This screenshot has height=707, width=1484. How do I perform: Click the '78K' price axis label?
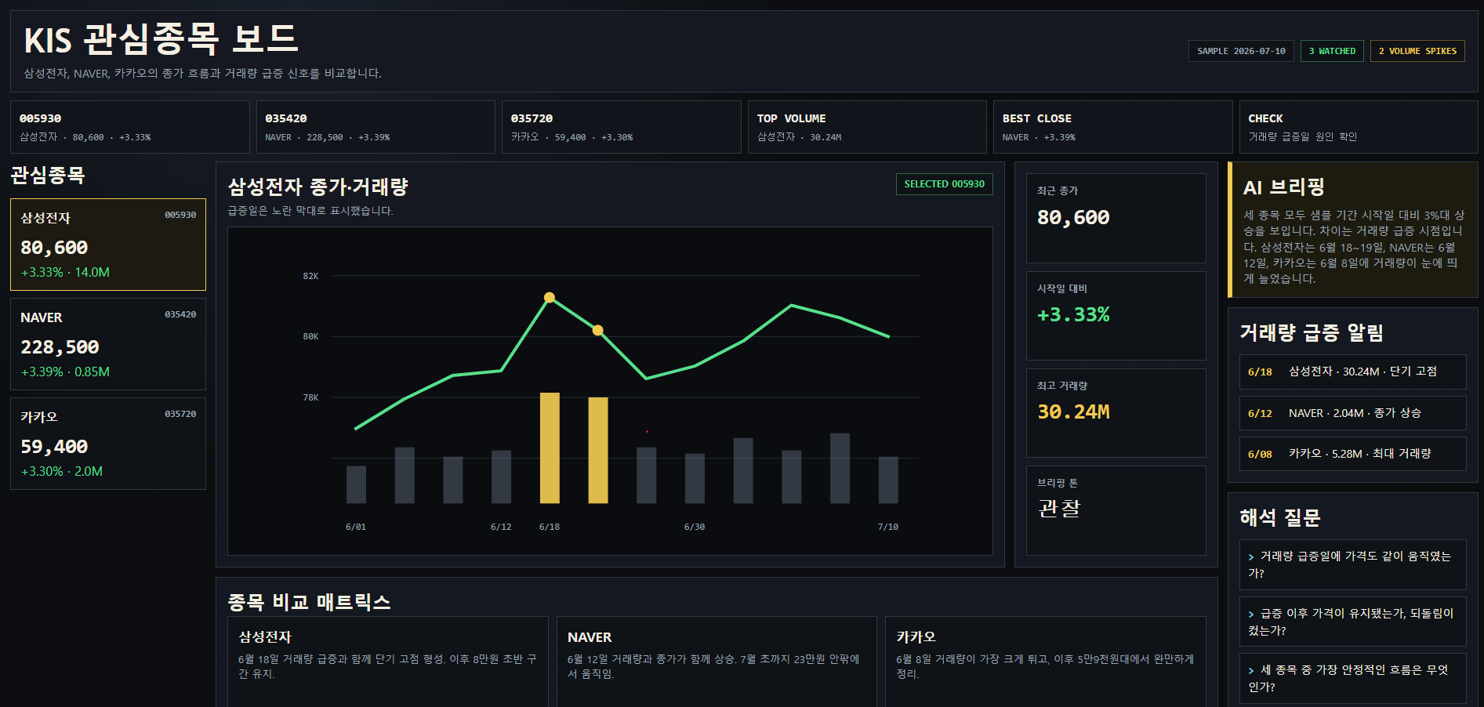pyautogui.click(x=310, y=397)
